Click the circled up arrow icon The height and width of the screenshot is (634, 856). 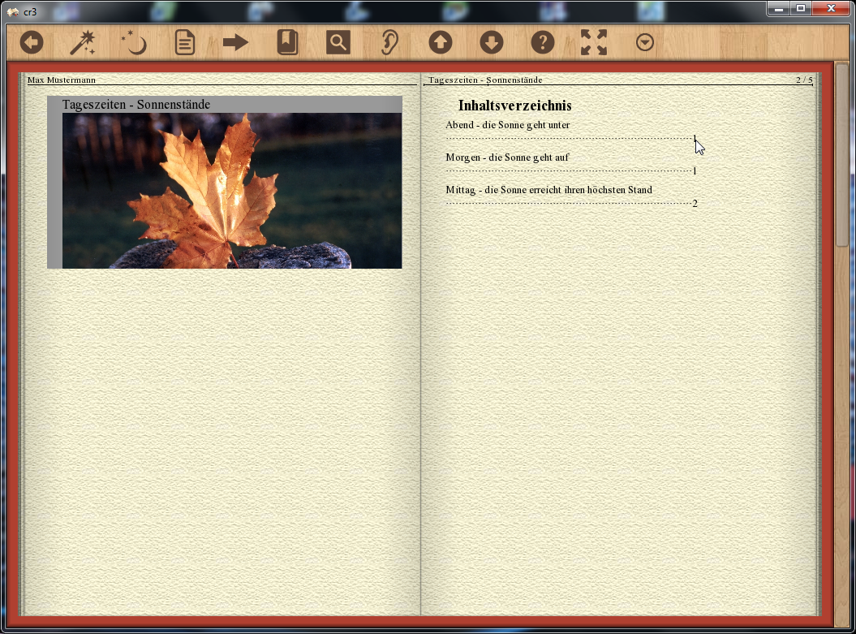point(441,42)
